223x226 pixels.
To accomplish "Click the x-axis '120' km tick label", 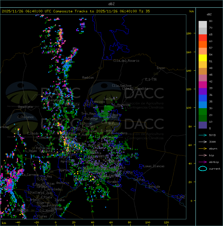I will point(166,223).
